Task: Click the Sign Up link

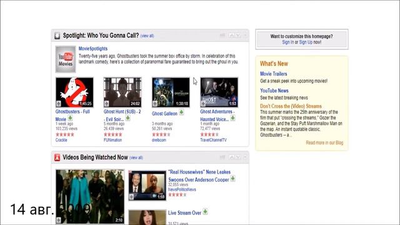Action: (306, 42)
